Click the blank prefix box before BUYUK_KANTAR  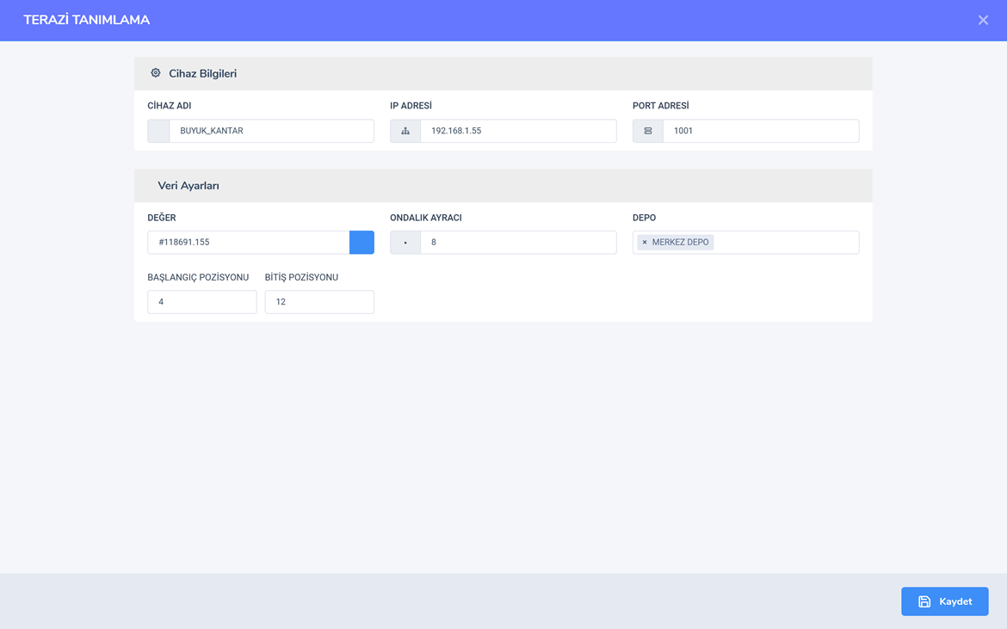tap(158, 131)
